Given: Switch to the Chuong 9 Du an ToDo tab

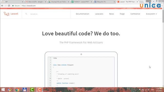Looking at the screenshot, I should pos(59,2).
